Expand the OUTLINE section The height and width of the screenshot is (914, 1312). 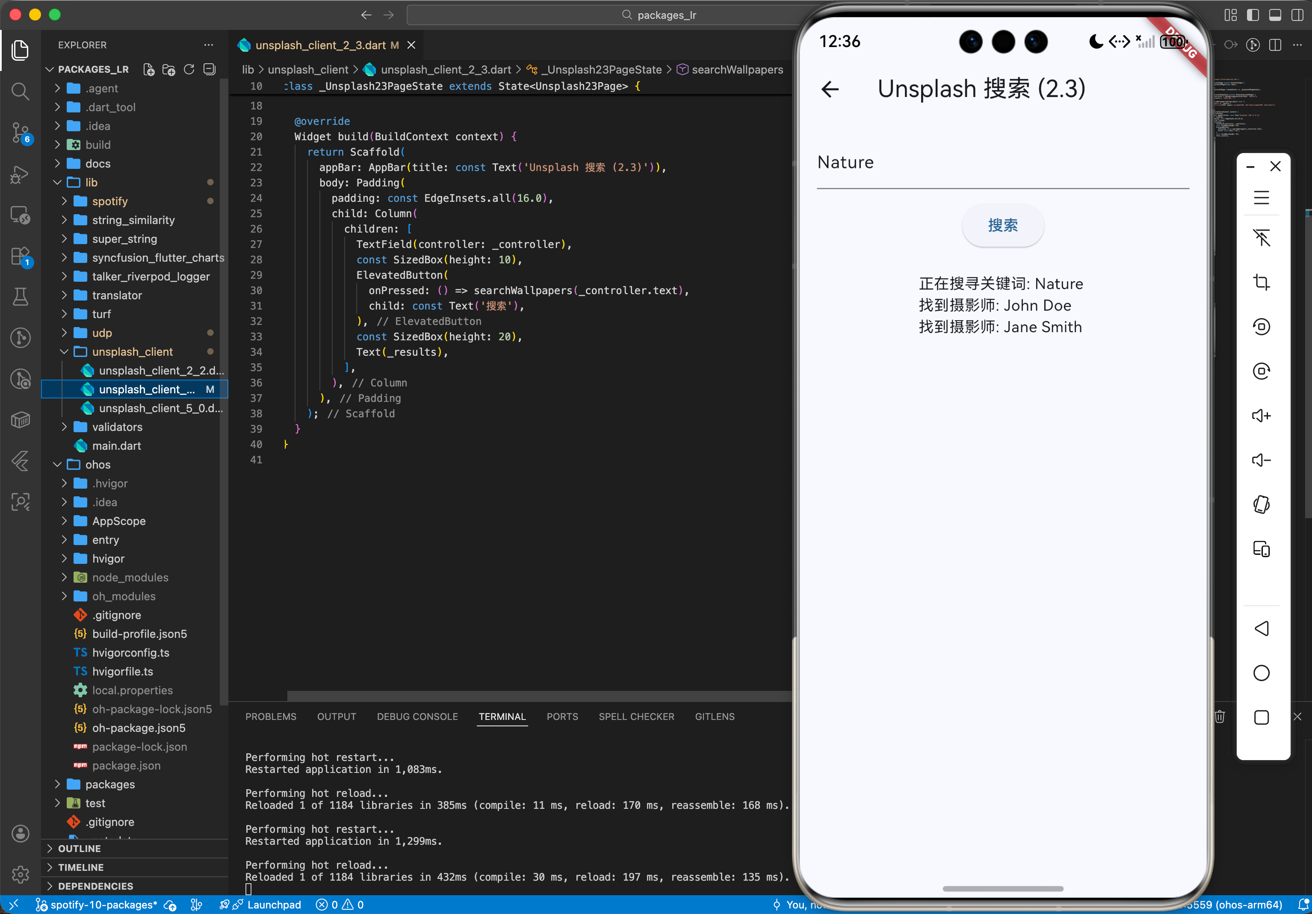click(80, 848)
